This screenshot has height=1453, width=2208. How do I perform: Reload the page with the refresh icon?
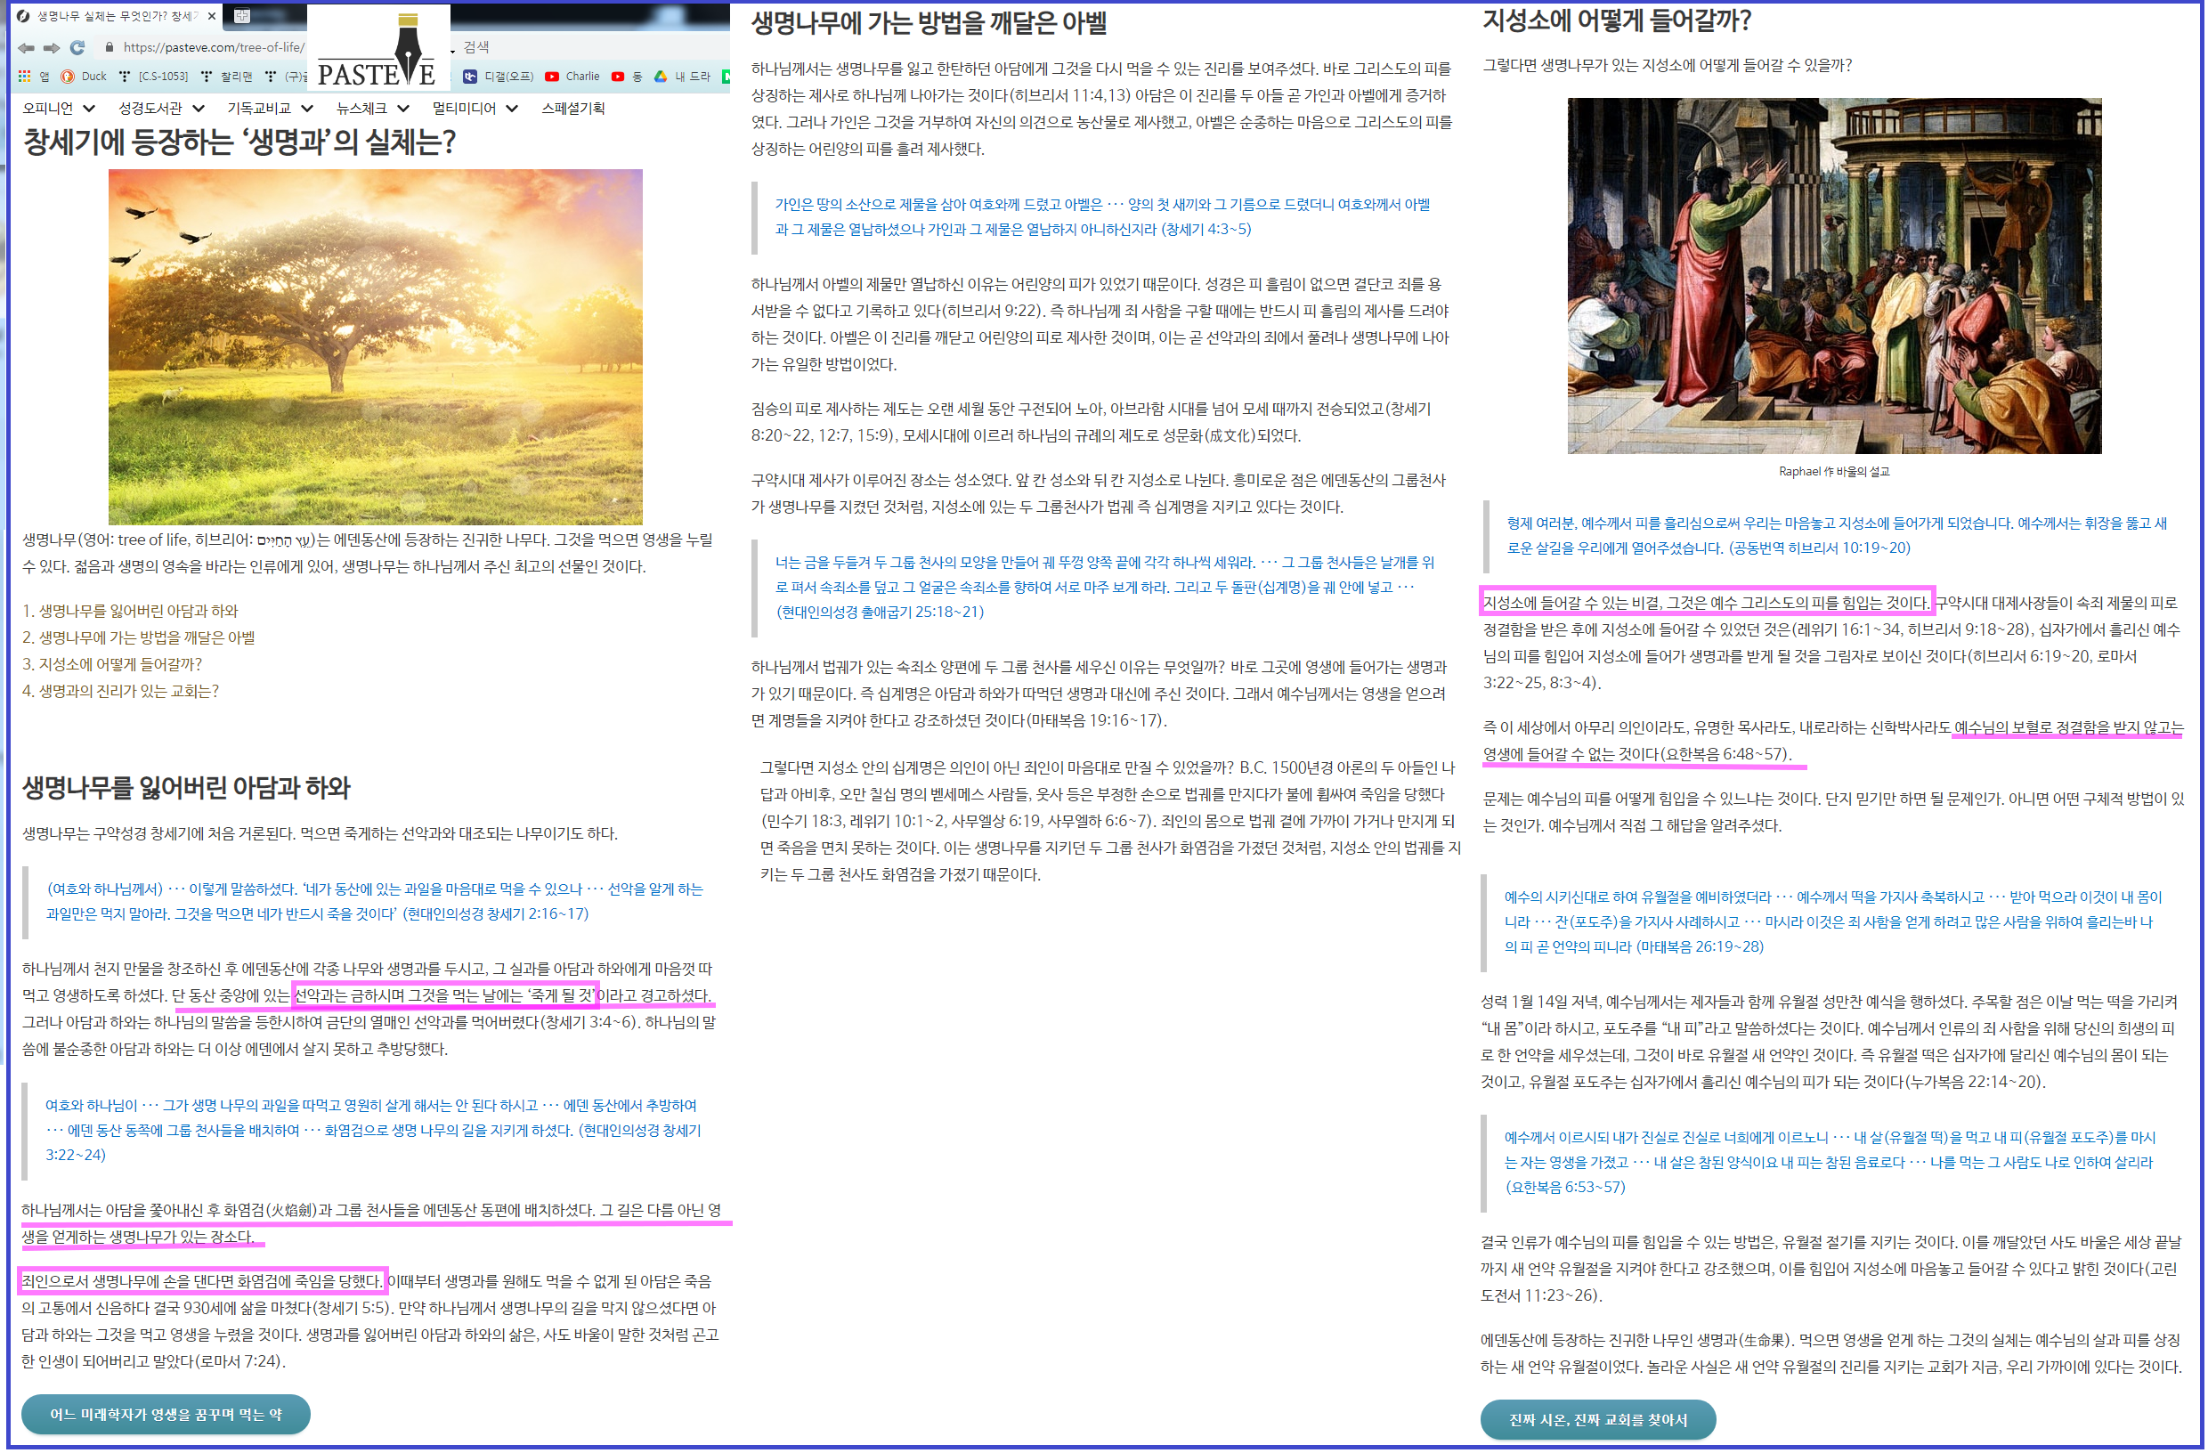pyautogui.click(x=78, y=47)
